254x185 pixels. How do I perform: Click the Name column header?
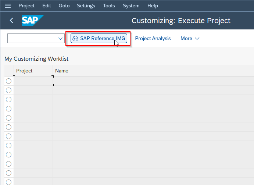pyautogui.click(x=62, y=71)
